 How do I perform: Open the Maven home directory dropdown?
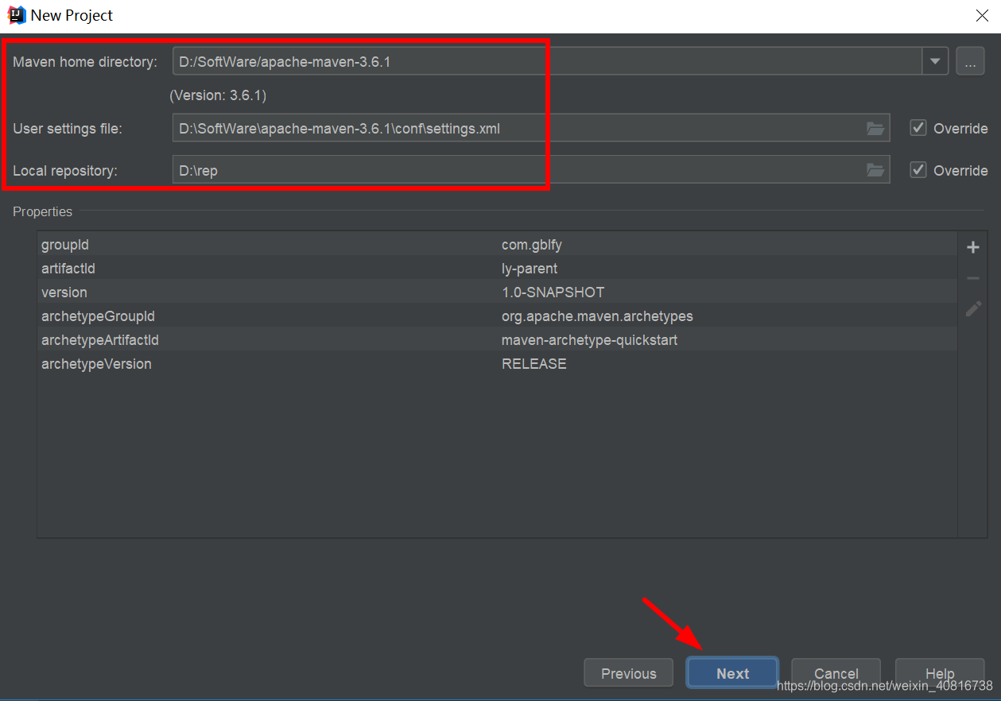pos(935,61)
